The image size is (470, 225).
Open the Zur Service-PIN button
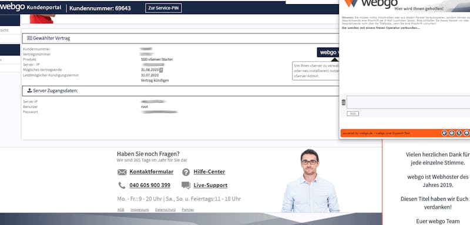point(163,8)
